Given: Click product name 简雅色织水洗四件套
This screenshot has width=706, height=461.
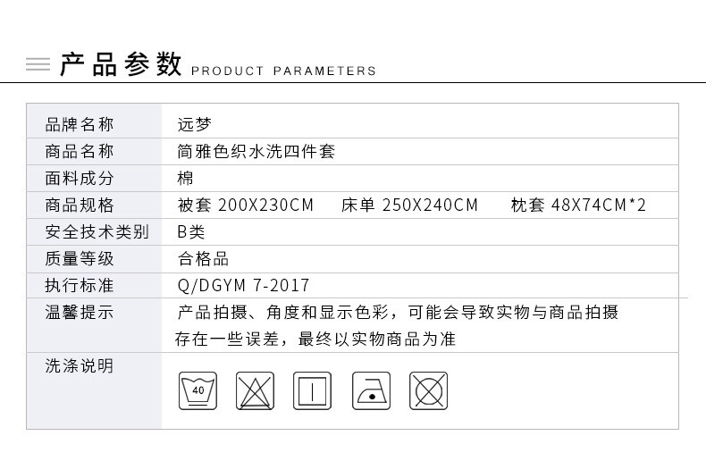Looking at the screenshot, I should pos(256,151).
